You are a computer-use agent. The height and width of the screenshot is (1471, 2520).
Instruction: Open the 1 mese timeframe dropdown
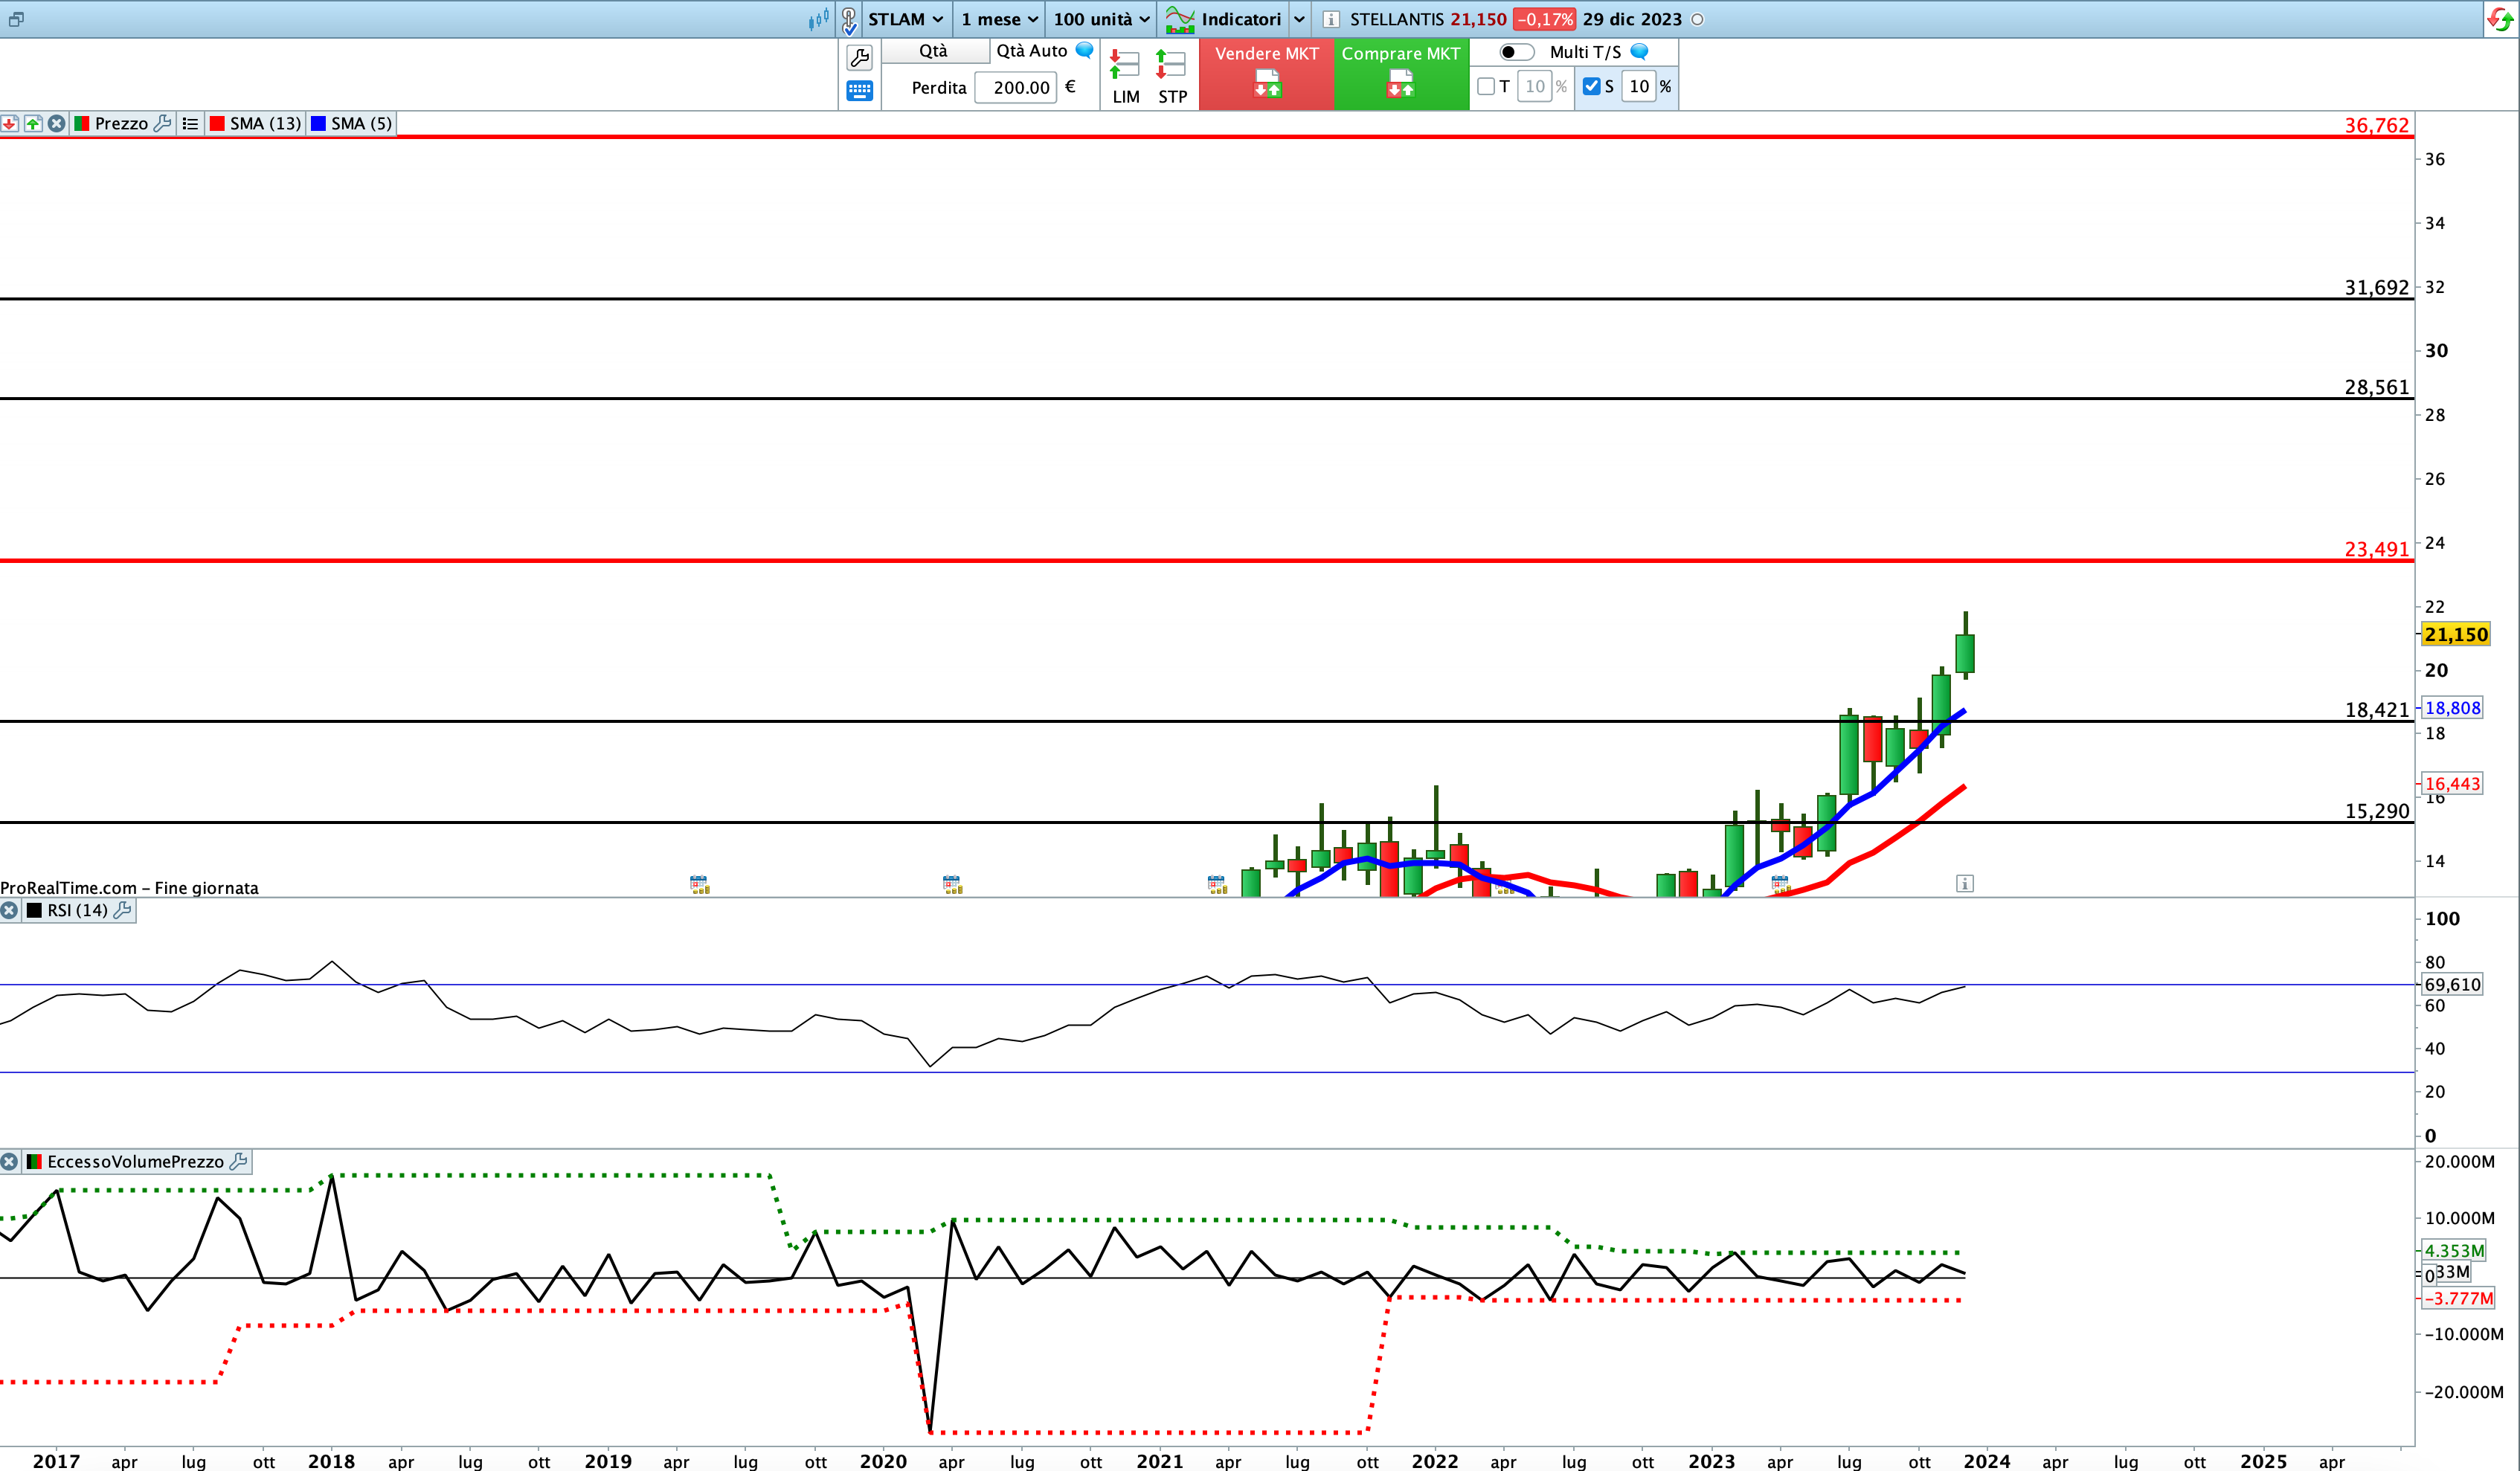[x=998, y=19]
